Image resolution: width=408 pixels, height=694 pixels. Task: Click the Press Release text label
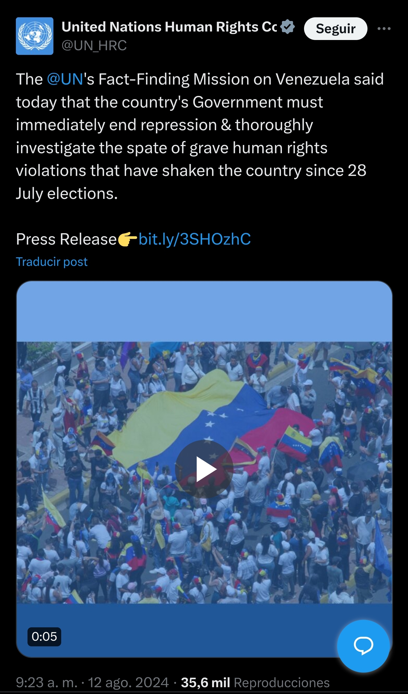tap(67, 239)
